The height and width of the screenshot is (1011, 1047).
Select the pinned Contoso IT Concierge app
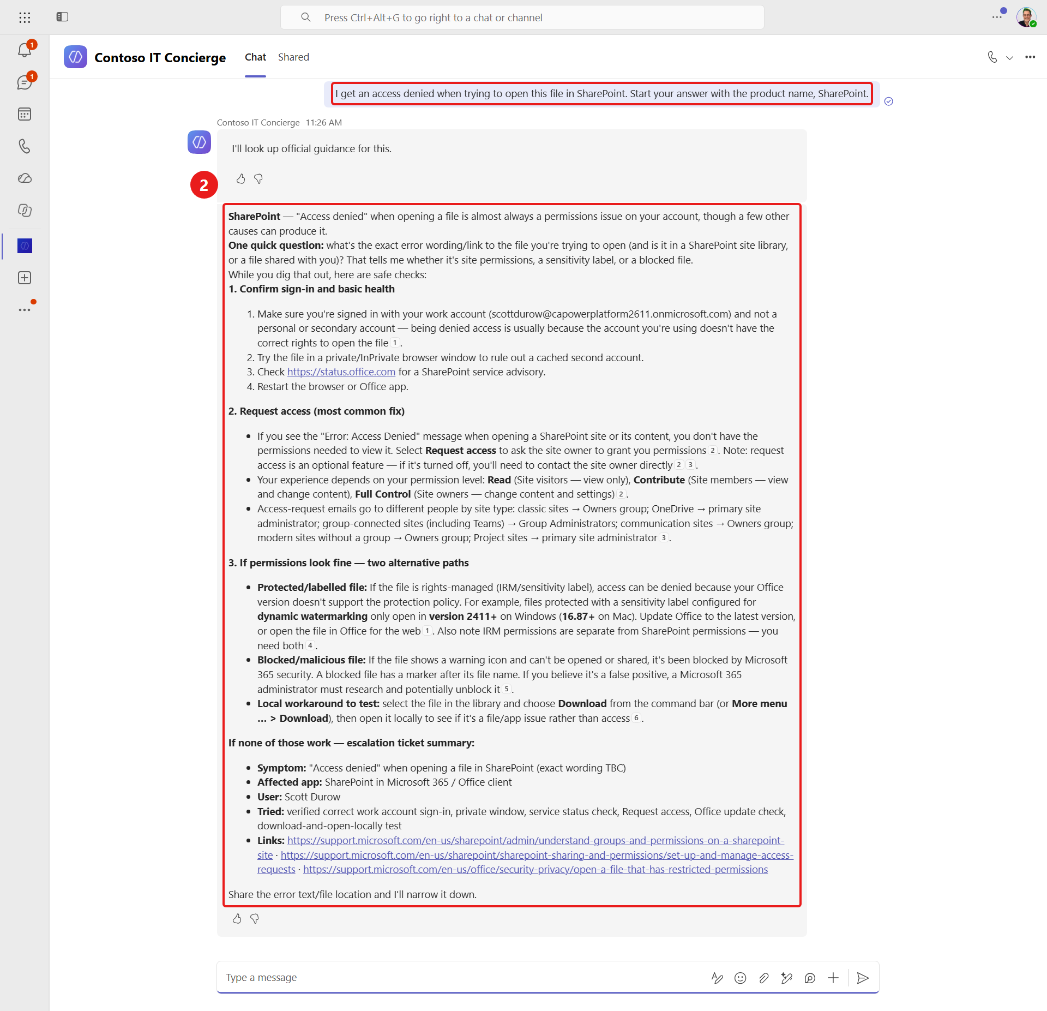click(25, 246)
